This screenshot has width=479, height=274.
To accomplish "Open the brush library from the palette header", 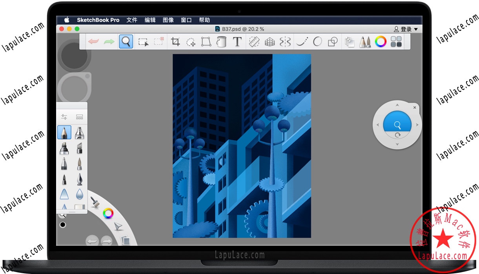I will [x=80, y=117].
